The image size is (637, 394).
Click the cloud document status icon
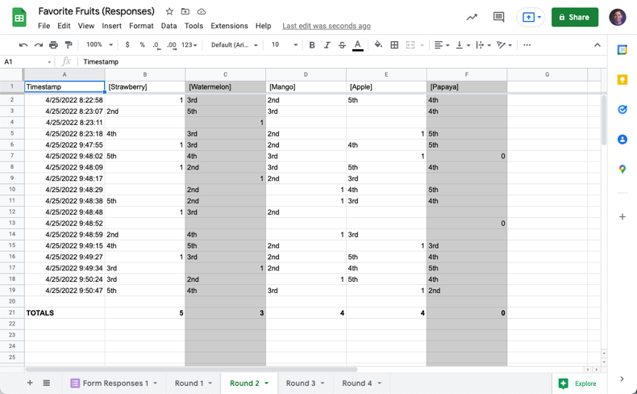[x=201, y=11]
